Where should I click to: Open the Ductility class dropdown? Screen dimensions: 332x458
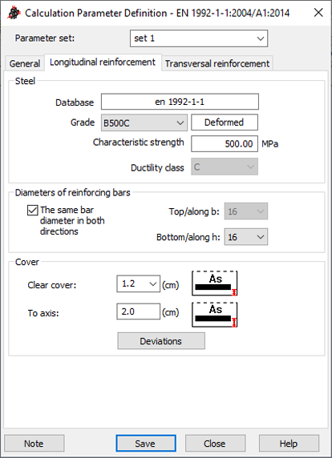[x=225, y=167]
